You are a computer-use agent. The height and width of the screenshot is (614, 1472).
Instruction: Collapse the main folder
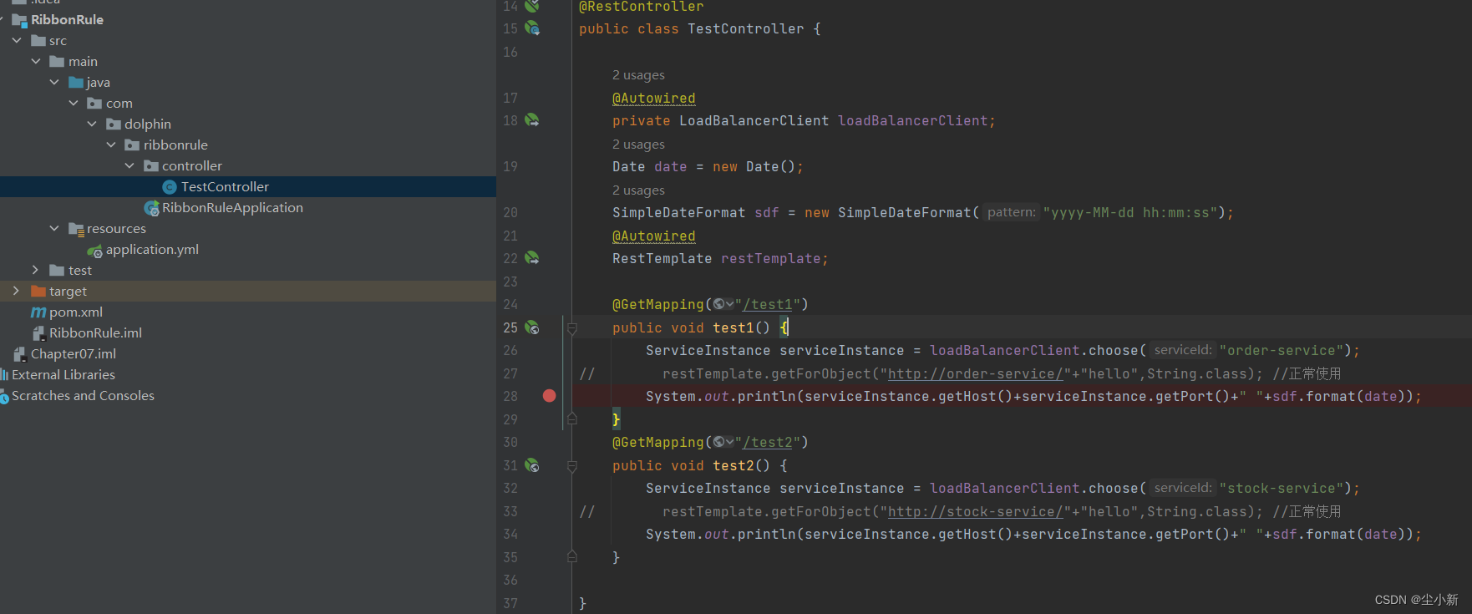[36, 61]
